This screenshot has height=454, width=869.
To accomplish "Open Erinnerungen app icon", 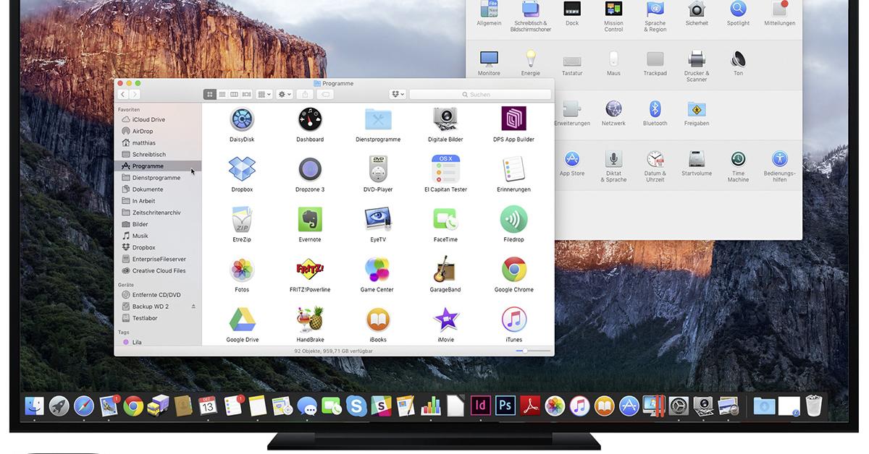I will (513, 169).
